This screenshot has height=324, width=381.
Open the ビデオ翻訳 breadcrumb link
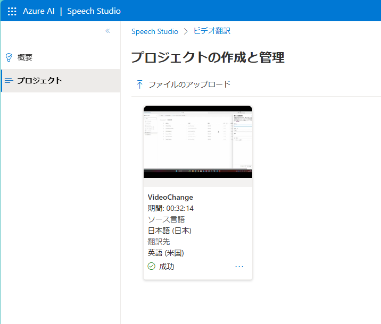(x=212, y=31)
